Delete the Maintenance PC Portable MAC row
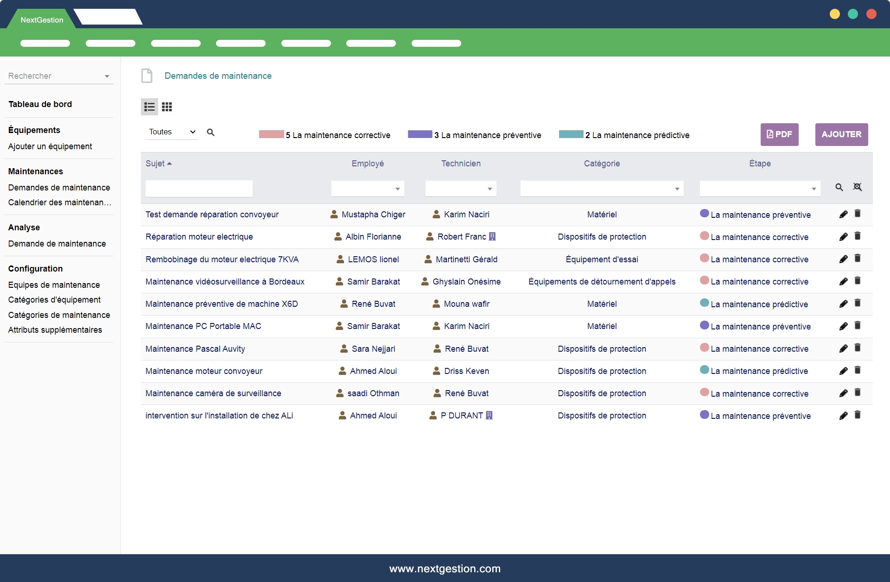The height and width of the screenshot is (582, 890). (858, 326)
